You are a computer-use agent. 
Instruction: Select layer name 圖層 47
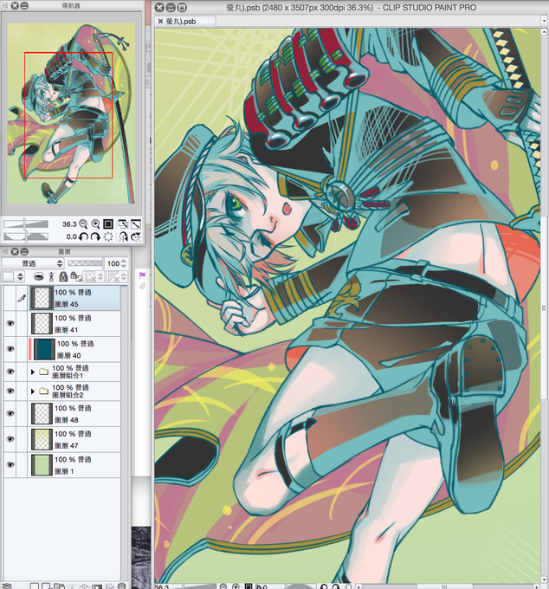click(x=66, y=445)
